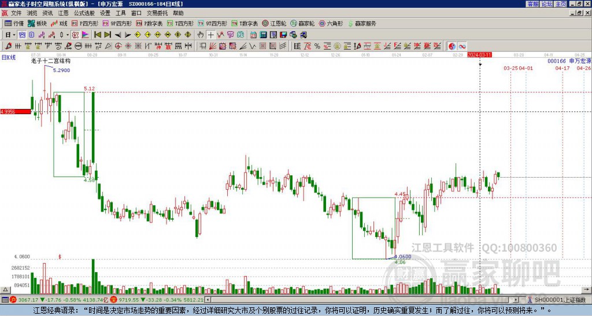The image size is (592, 316).
Task: Step chart left with black arrow
Action: tap(118, 35)
